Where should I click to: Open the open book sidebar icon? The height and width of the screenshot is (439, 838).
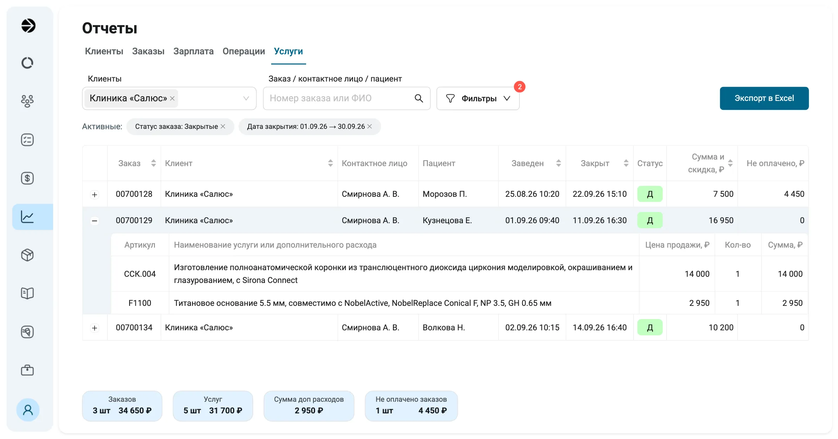(27, 293)
